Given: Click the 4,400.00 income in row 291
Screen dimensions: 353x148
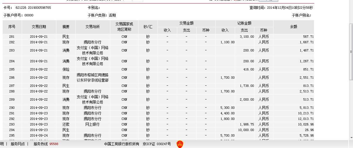Looking at the screenshot, I should tap(227, 113).
